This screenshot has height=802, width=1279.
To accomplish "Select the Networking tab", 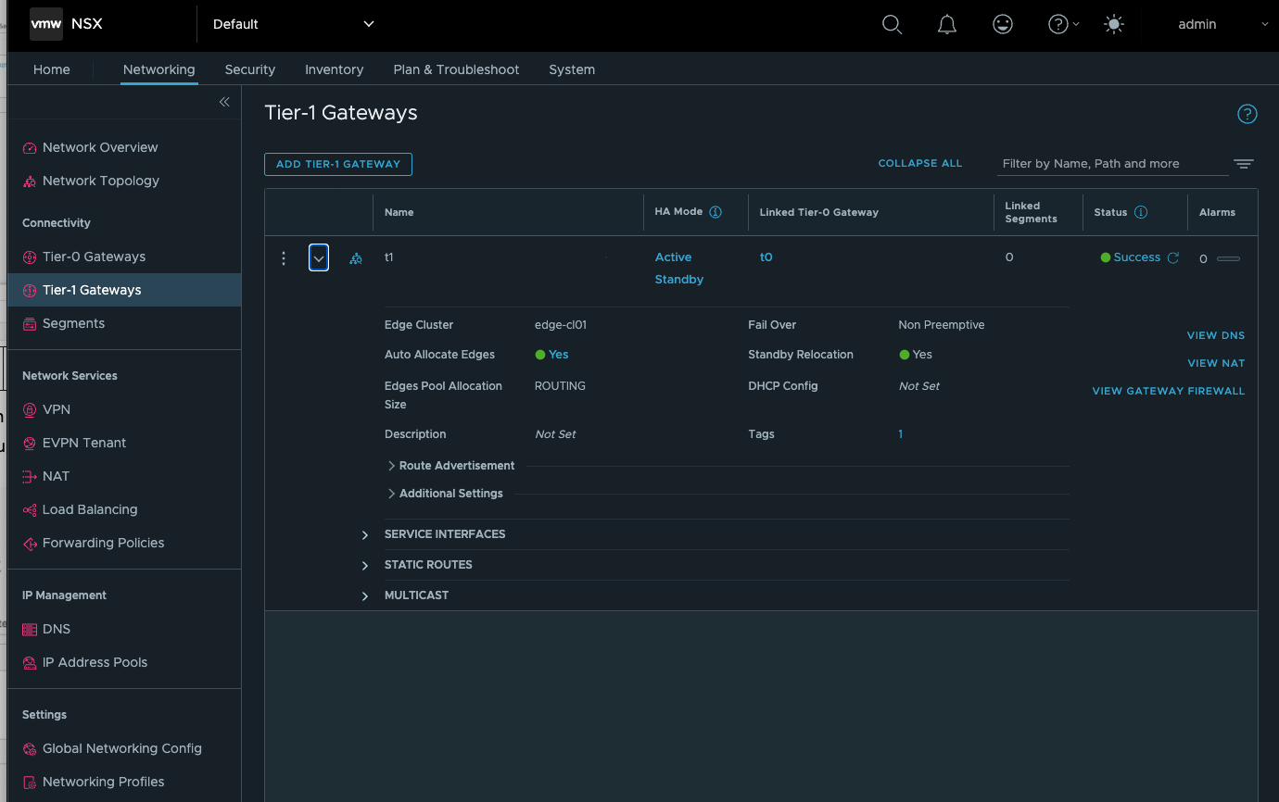I will tap(159, 69).
